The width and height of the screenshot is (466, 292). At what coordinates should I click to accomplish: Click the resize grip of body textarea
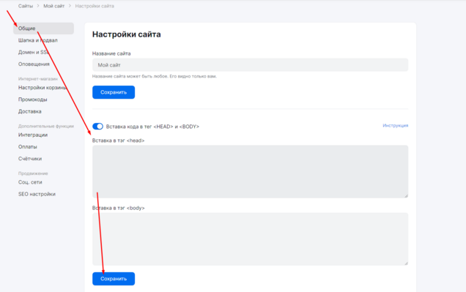coord(406,263)
